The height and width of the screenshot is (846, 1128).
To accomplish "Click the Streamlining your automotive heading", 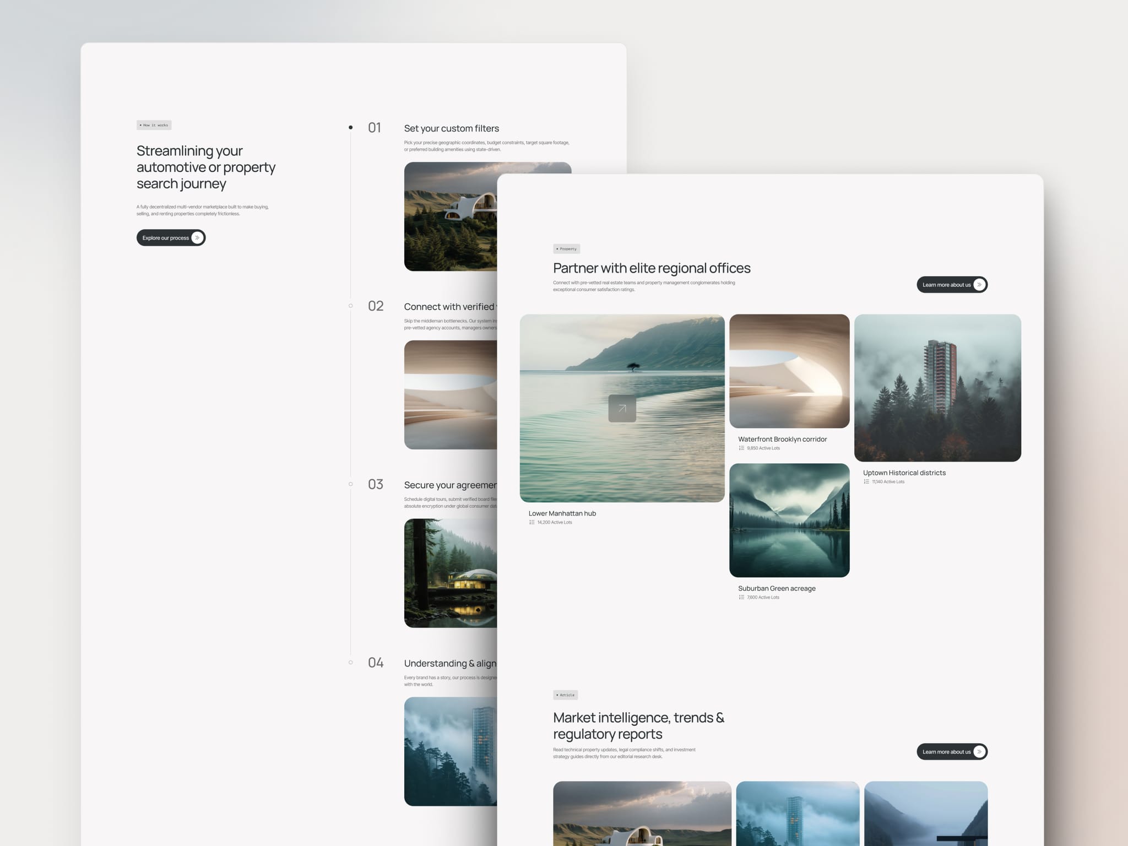I will point(206,167).
